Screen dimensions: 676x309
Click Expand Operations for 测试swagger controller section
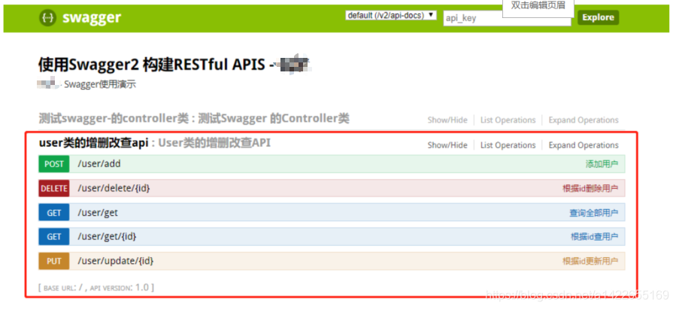[x=584, y=120]
